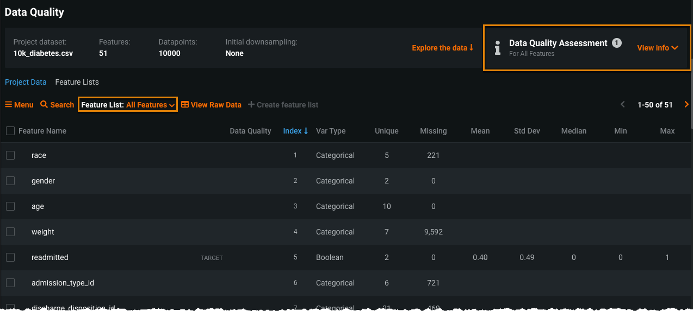Switch to the Feature Lists tab
Screen dimensions: 693x311
pos(77,82)
